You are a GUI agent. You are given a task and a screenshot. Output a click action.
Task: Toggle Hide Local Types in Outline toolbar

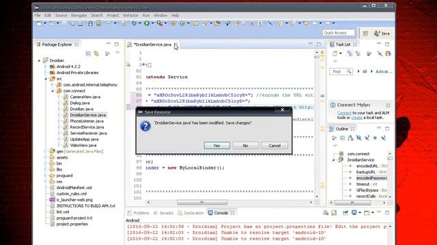383,137
